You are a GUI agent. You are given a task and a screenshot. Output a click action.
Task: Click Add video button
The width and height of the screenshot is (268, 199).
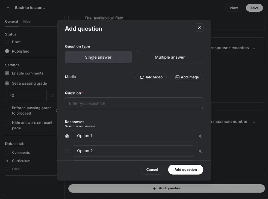(151, 77)
